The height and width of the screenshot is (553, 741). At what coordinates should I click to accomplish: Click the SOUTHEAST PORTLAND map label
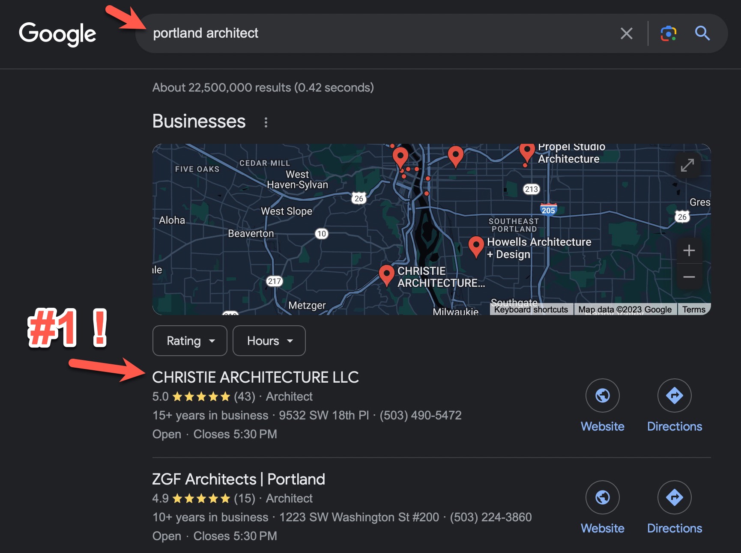[x=514, y=225]
